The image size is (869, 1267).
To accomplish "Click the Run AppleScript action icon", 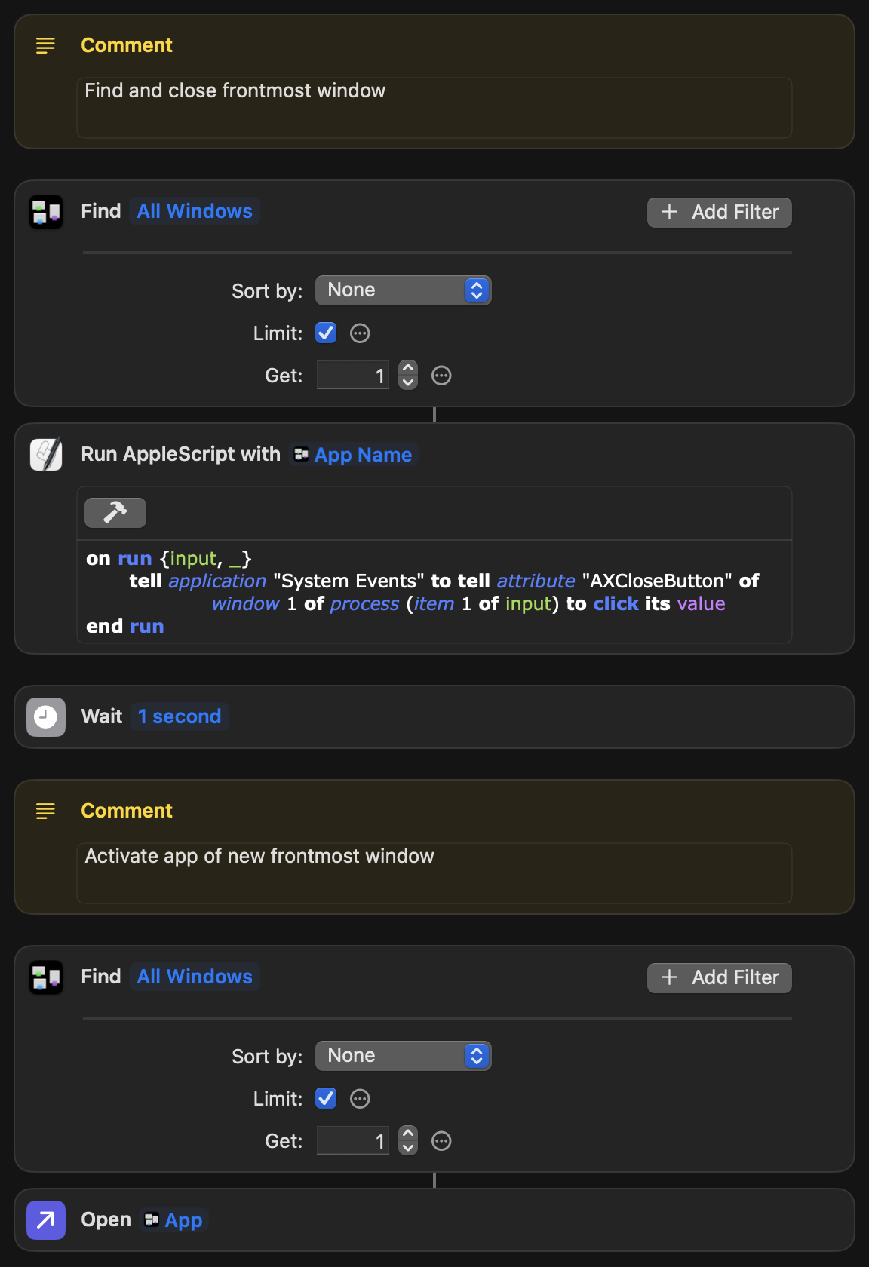I will [x=46, y=454].
